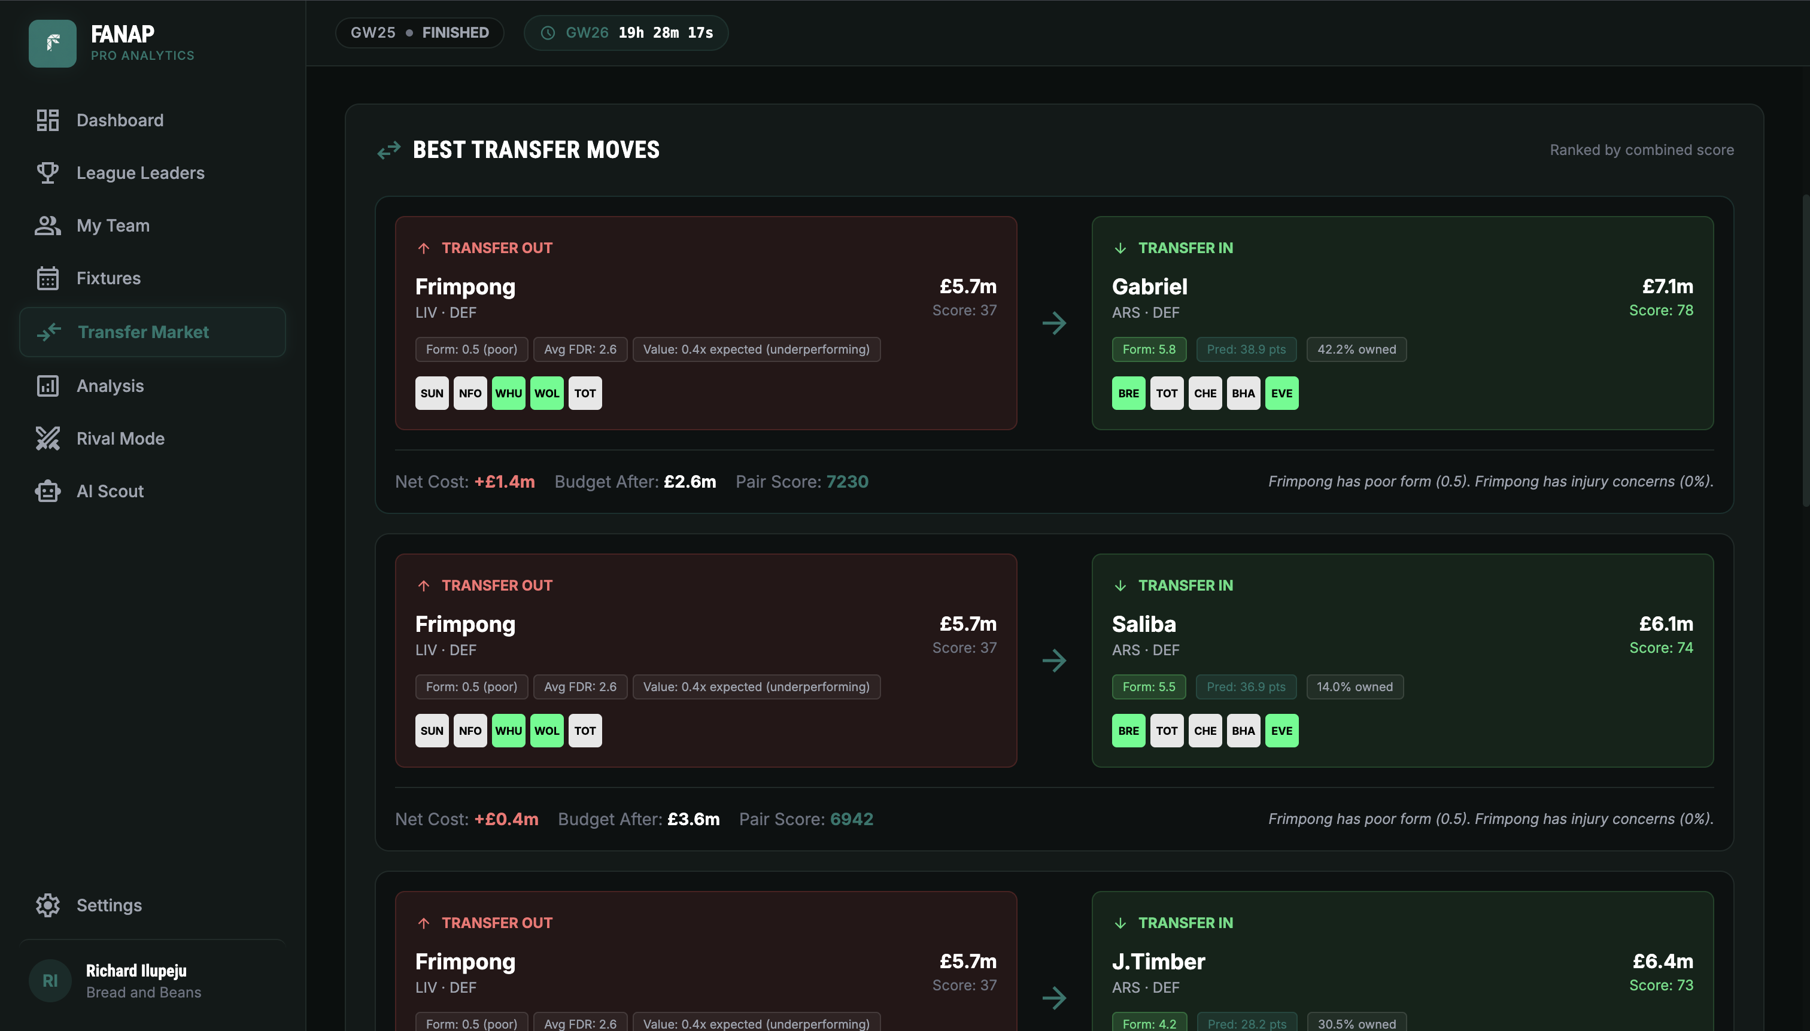The image size is (1810, 1031).
Task: Click the Transfer Market arrows icon
Action: [49, 331]
